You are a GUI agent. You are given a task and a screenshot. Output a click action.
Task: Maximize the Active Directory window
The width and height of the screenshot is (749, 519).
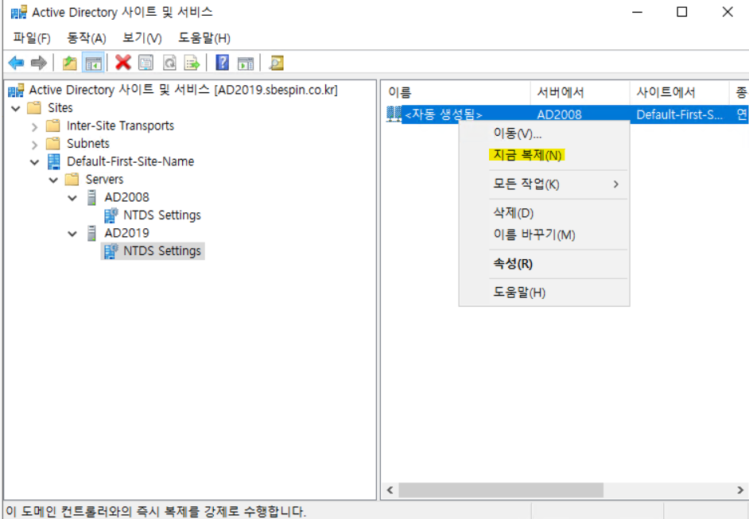coord(682,13)
